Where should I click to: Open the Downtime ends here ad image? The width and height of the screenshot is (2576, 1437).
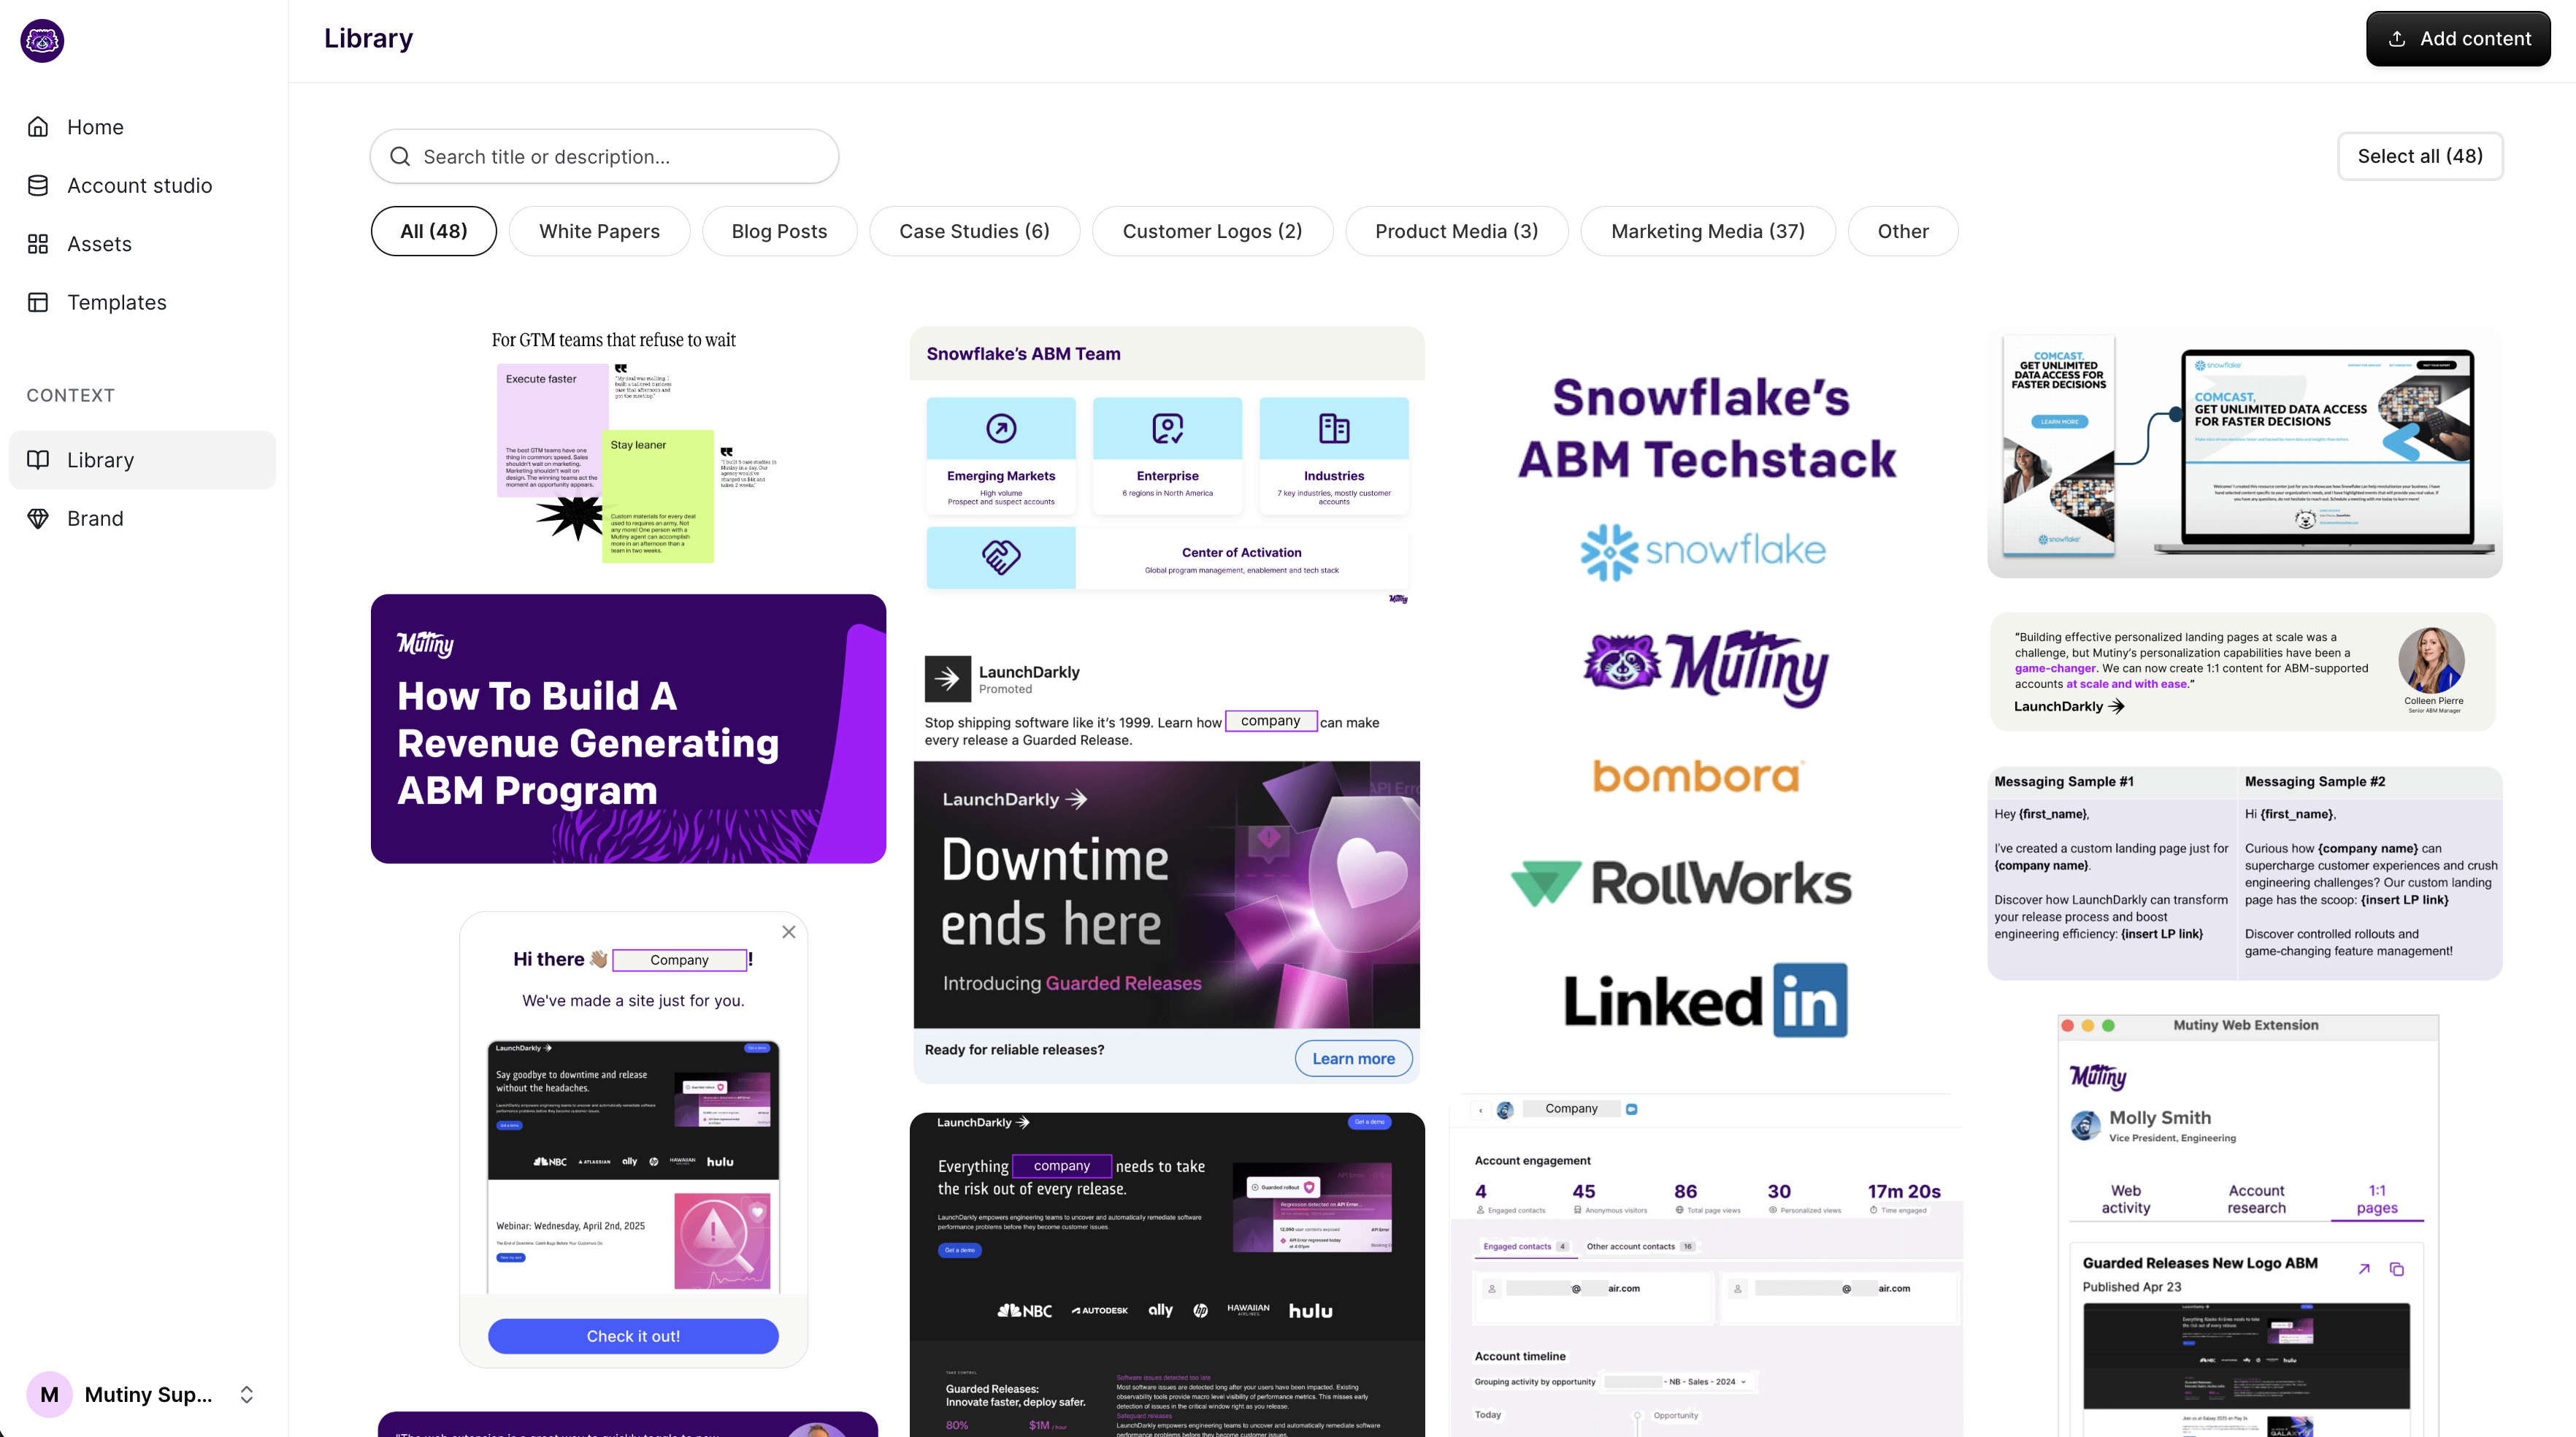1166,894
